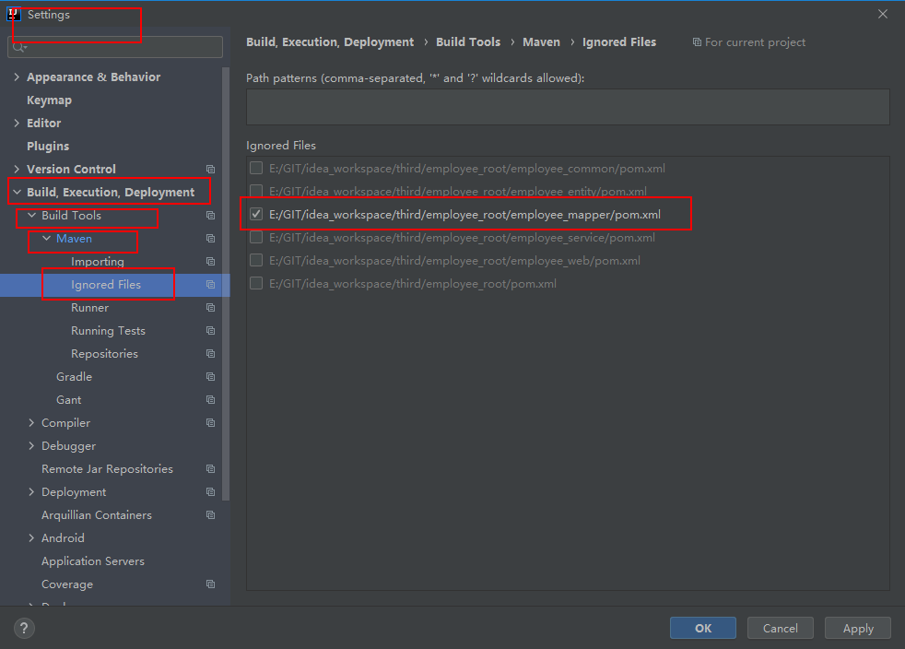Click the project-level icon beside Ignored Files

(x=211, y=285)
